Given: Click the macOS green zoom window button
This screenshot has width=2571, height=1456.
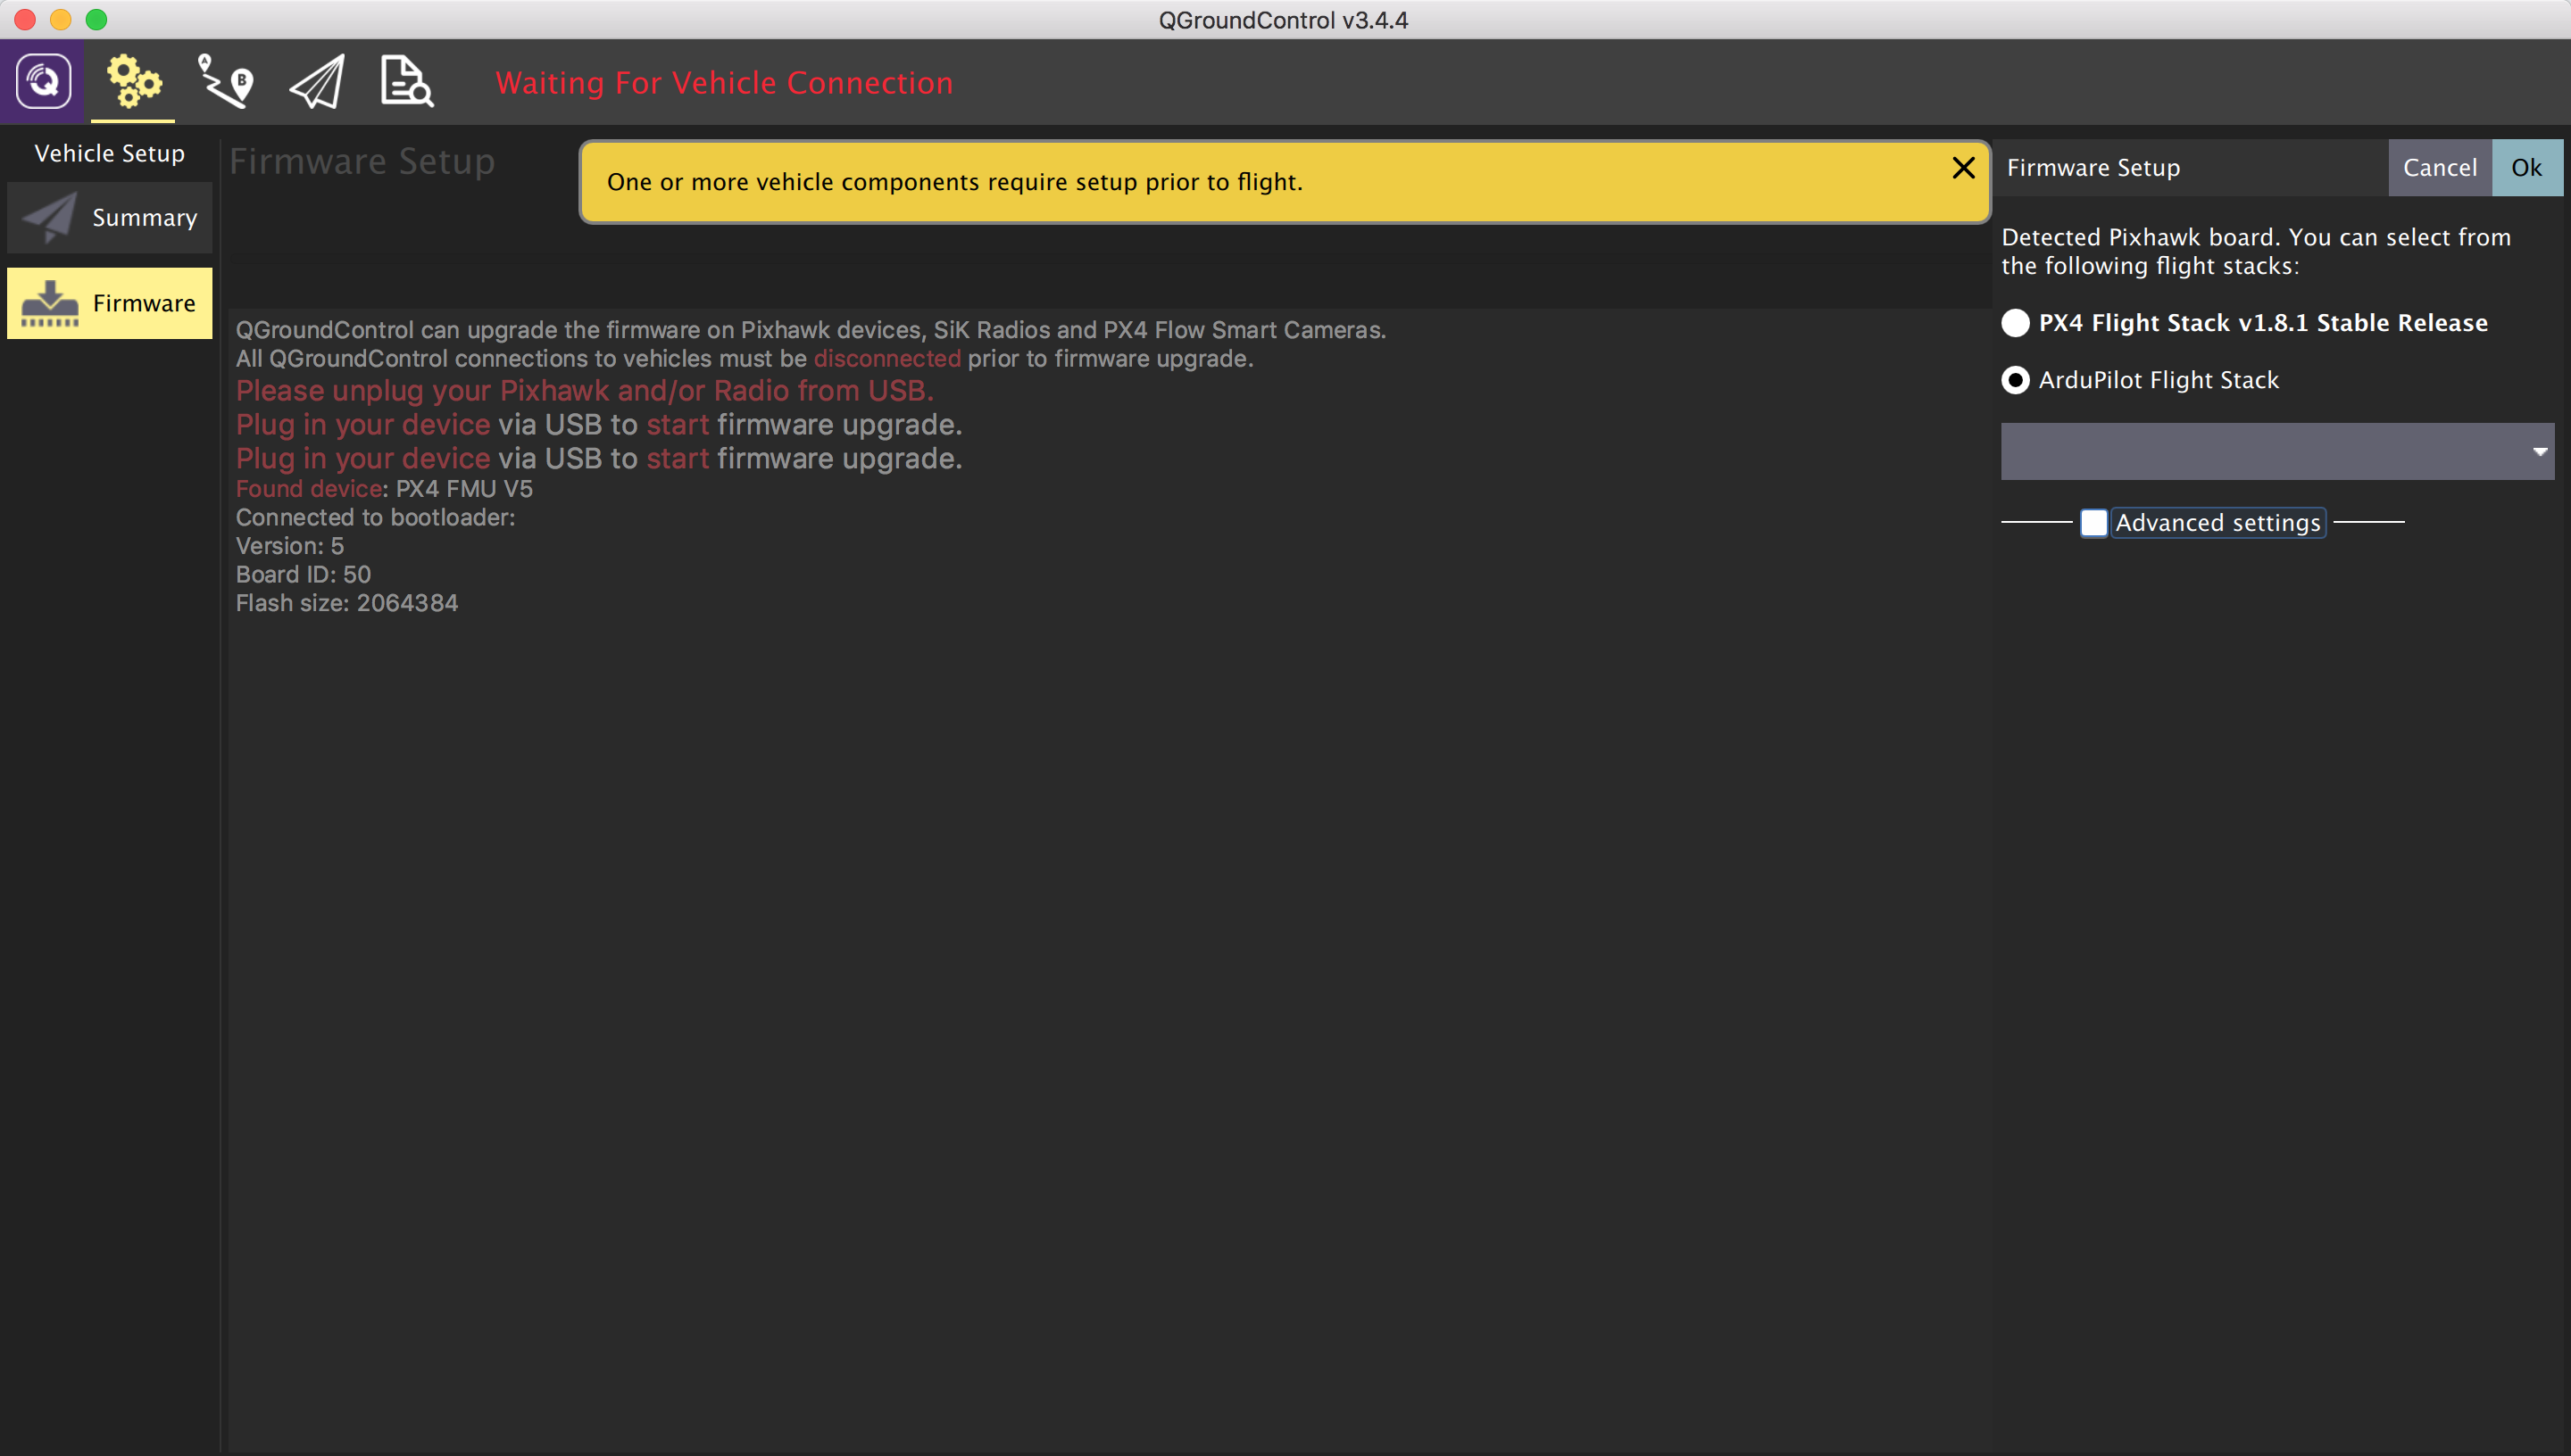Looking at the screenshot, I should pyautogui.click(x=96, y=19).
